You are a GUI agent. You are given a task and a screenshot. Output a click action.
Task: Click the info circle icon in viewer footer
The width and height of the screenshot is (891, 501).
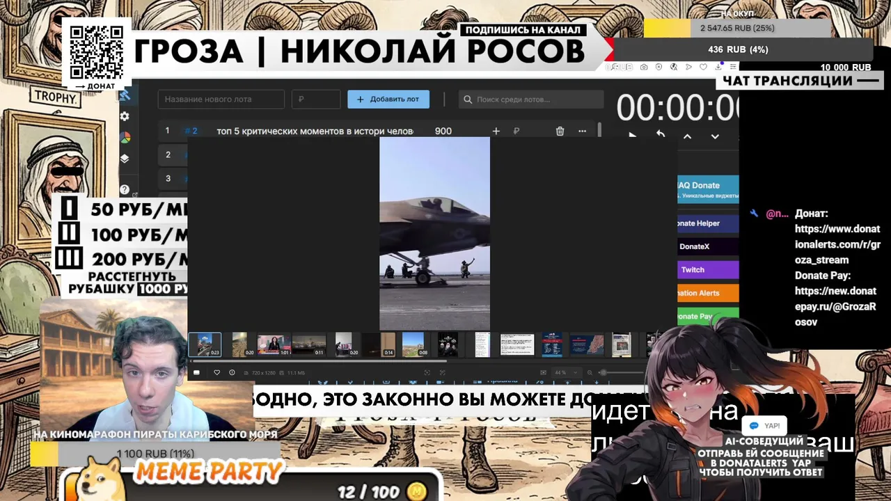[232, 372]
